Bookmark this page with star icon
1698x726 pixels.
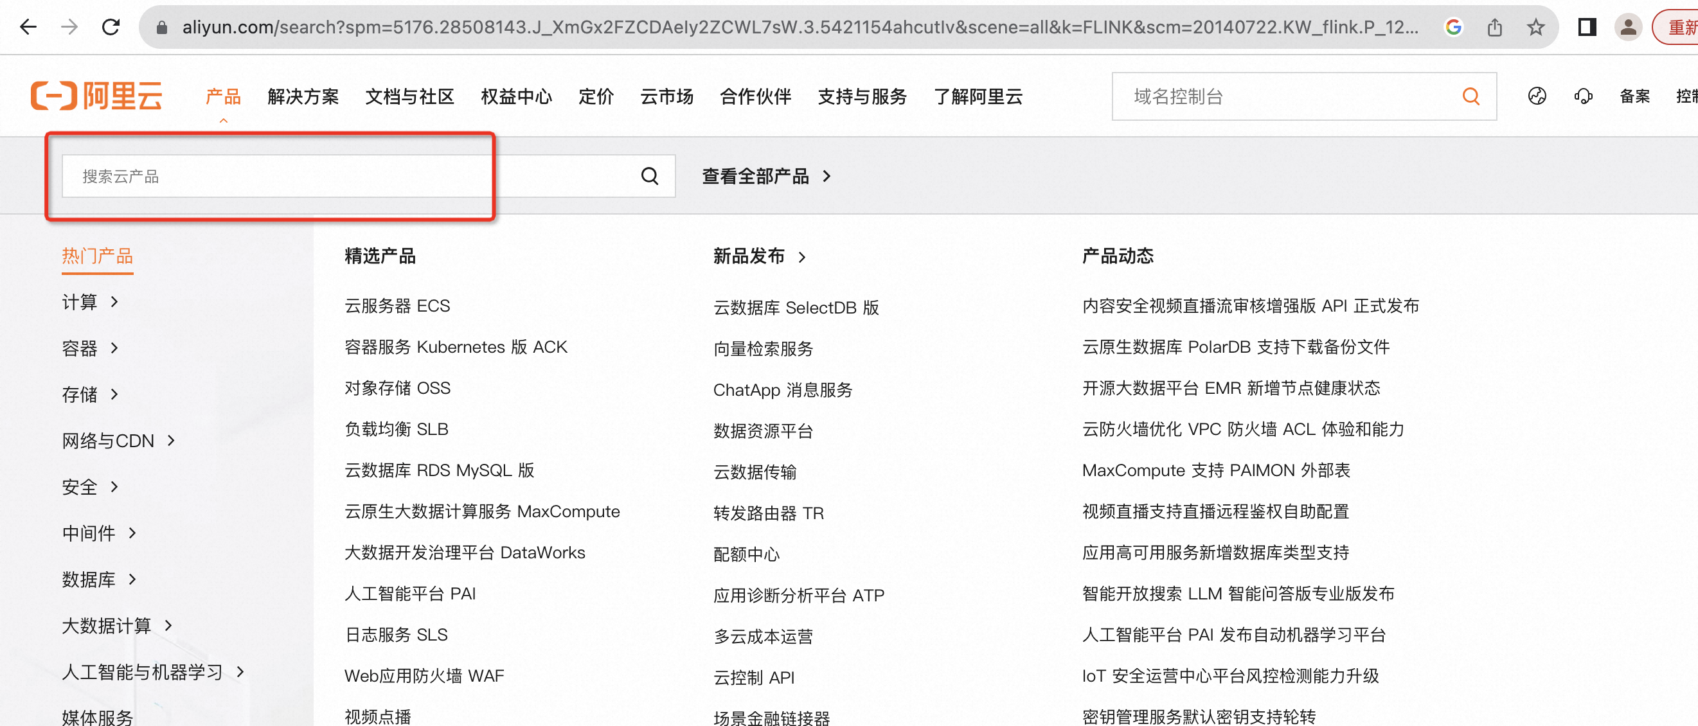[1535, 27]
